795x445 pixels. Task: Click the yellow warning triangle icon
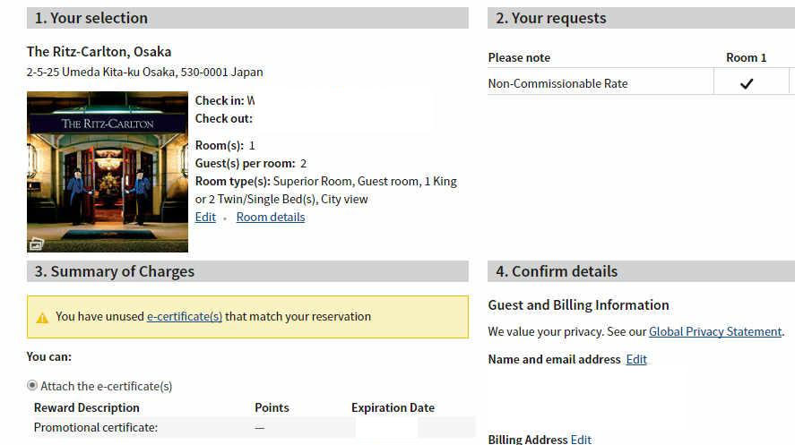(42, 317)
